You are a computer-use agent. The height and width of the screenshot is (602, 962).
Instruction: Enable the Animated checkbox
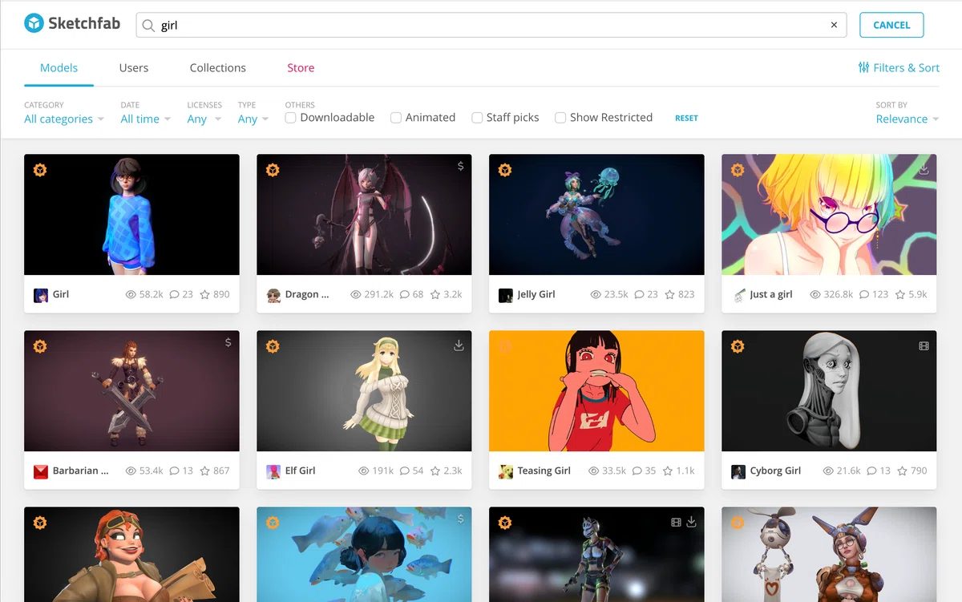pos(396,118)
